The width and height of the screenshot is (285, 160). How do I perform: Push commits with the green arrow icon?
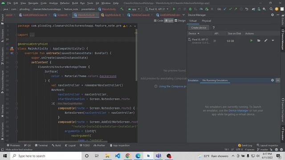click(236, 9)
